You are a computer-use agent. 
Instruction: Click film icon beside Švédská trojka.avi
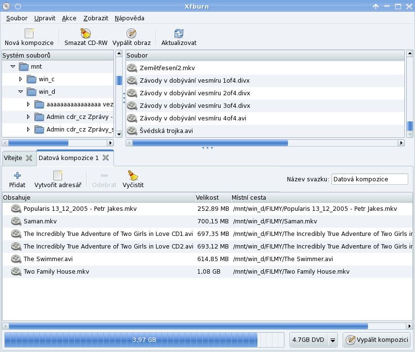(132, 131)
